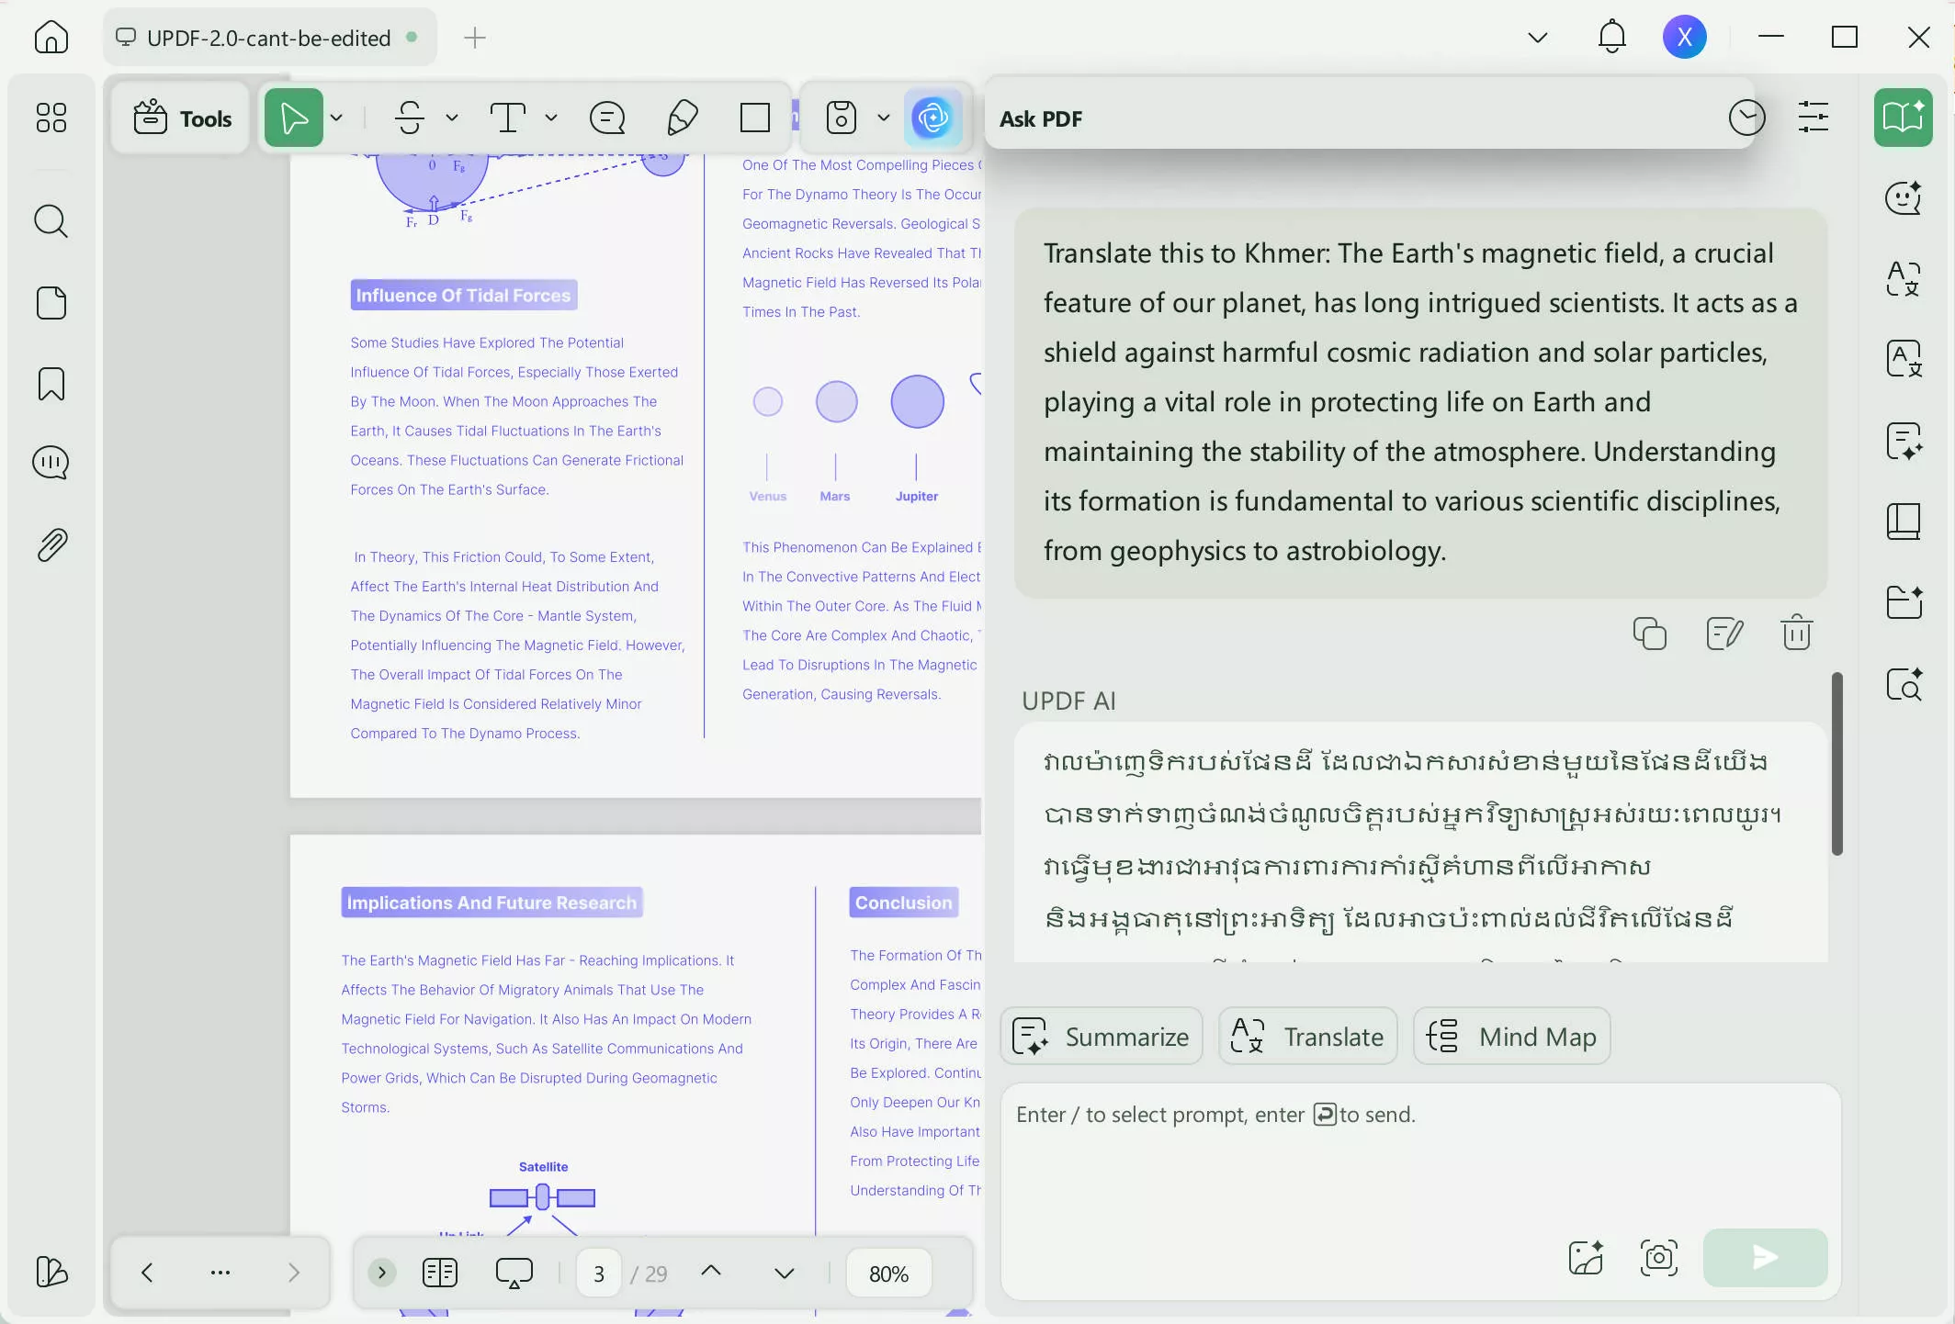
Task: Open the save tool dropdown chevron
Action: [884, 118]
